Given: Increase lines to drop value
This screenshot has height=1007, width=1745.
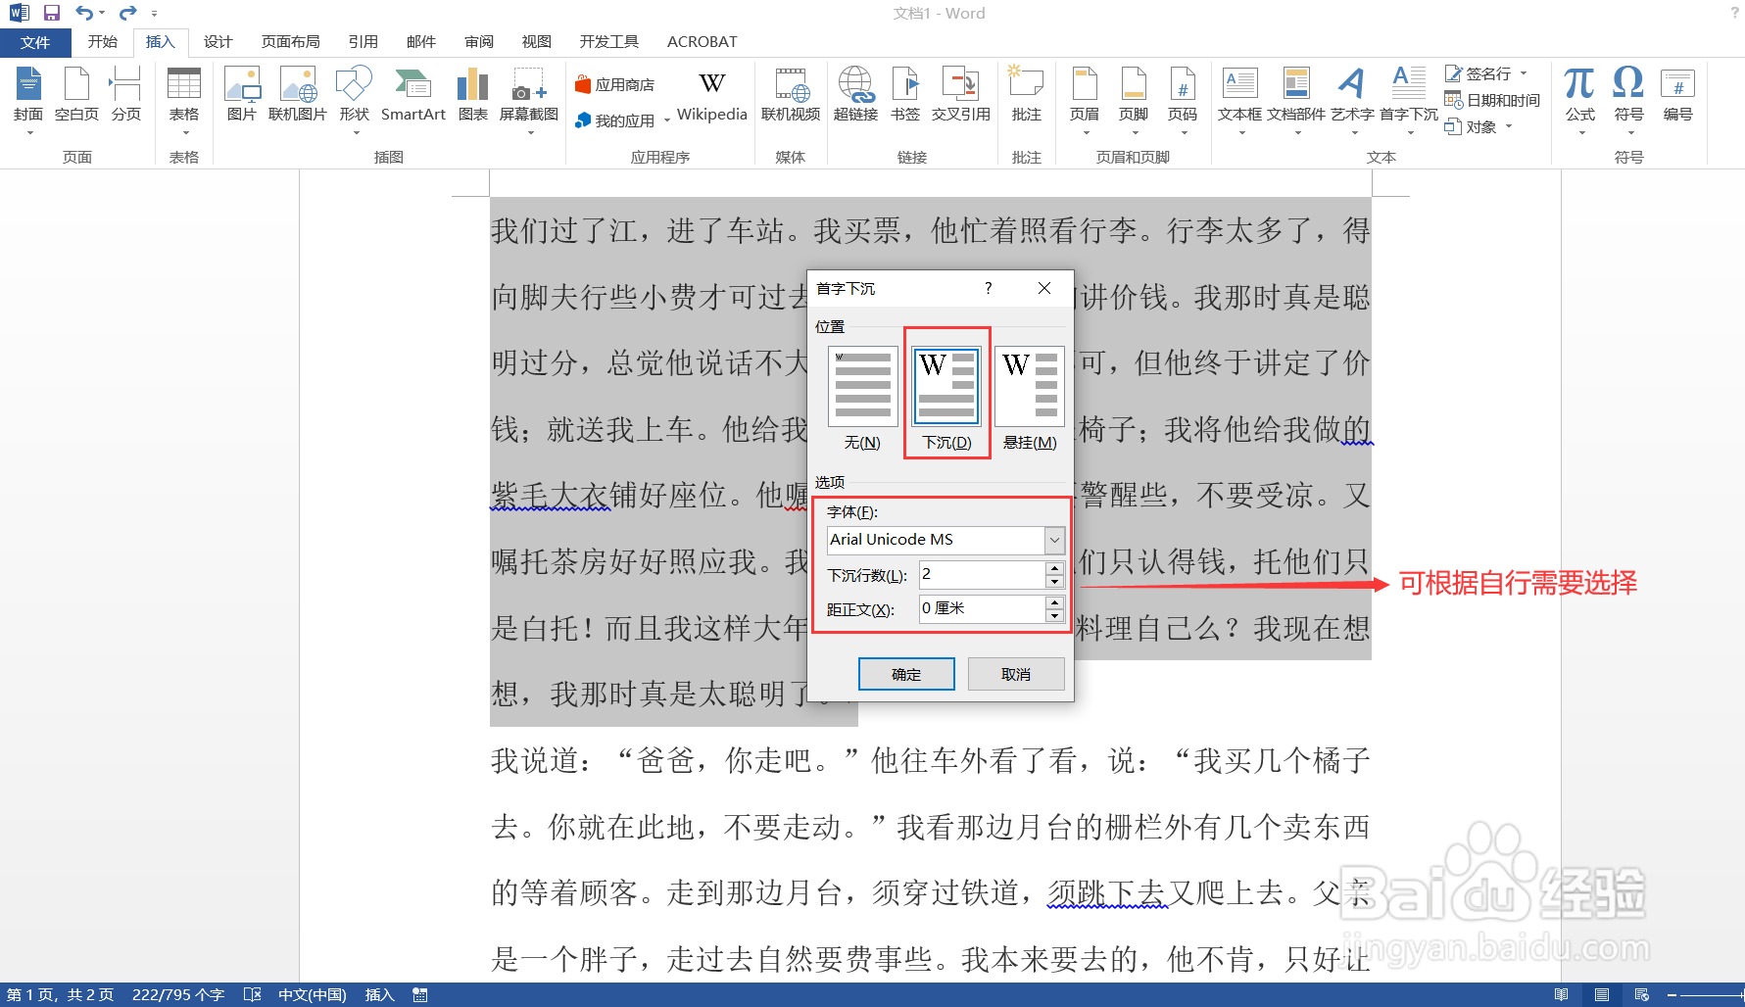Looking at the screenshot, I should point(1054,568).
